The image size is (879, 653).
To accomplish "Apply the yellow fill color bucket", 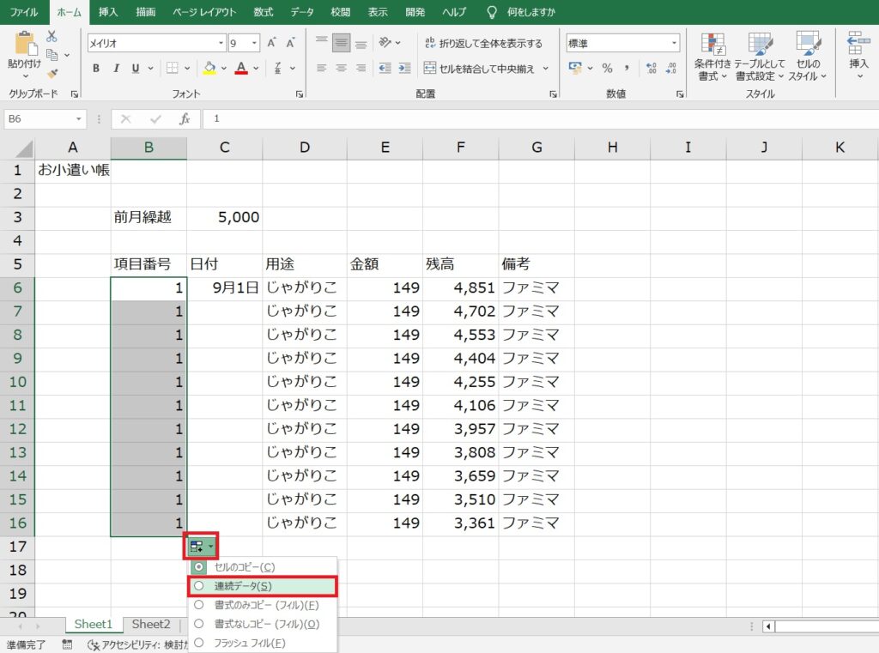I will [x=209, y=69].
